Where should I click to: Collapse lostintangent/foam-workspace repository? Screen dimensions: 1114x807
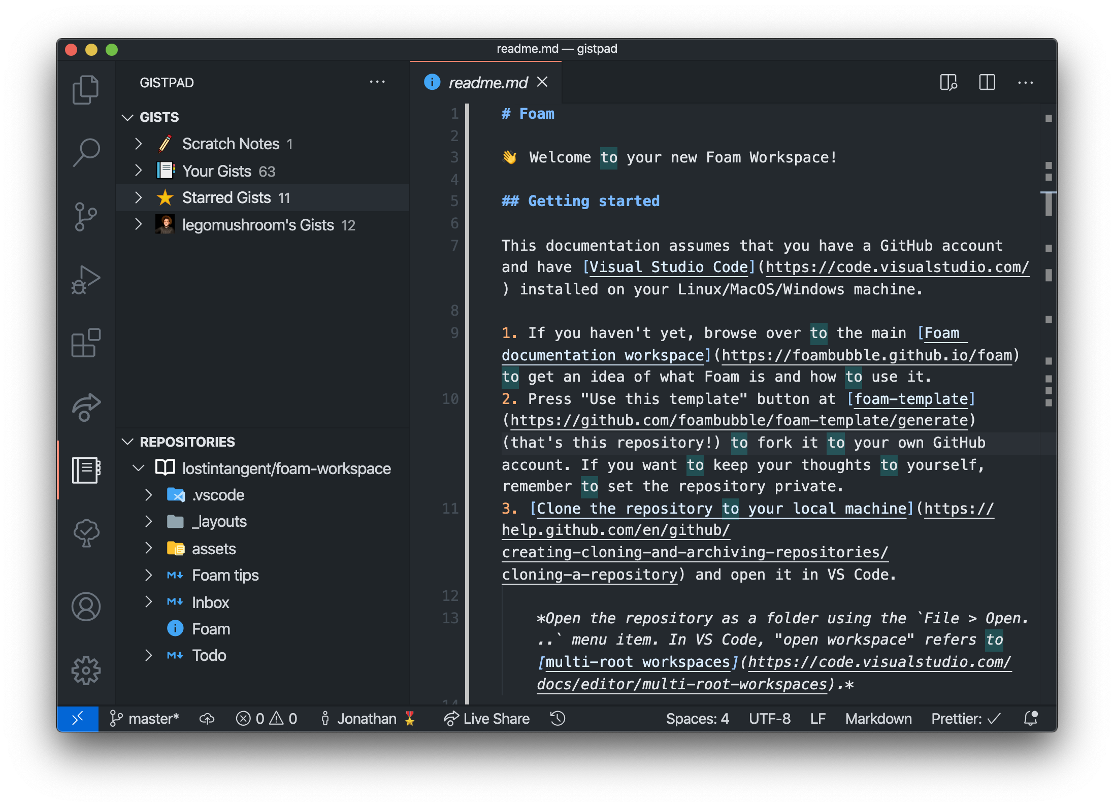(x=138, y=468)
